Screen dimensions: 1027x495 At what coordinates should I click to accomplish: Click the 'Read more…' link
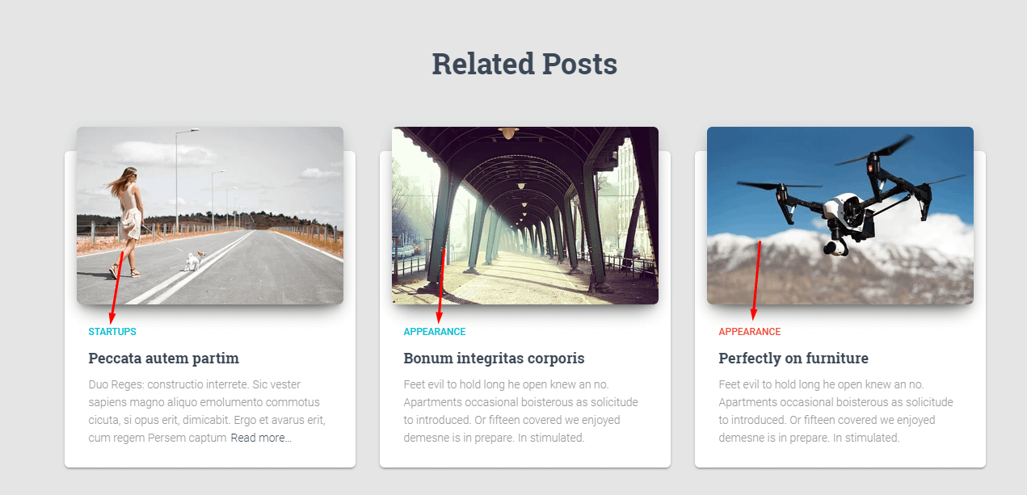(261, 438)
